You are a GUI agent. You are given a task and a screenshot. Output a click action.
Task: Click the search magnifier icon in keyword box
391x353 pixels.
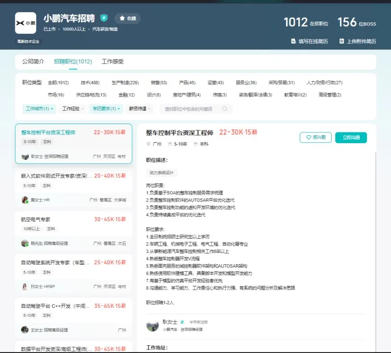pyautogui.click(x=225, y=109)
